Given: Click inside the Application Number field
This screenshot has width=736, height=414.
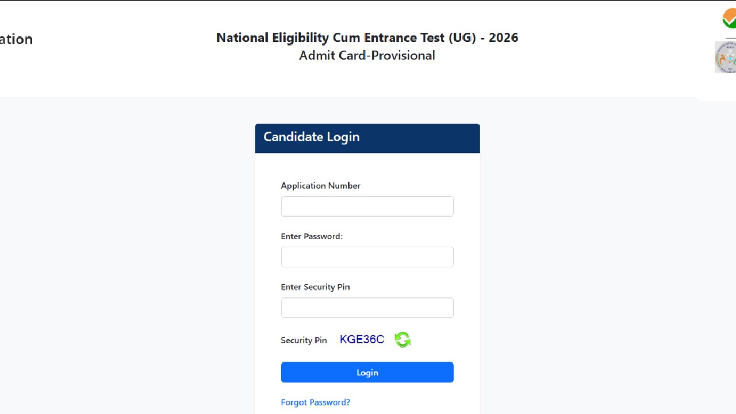Looking at the screenshot, I should 367,206.
